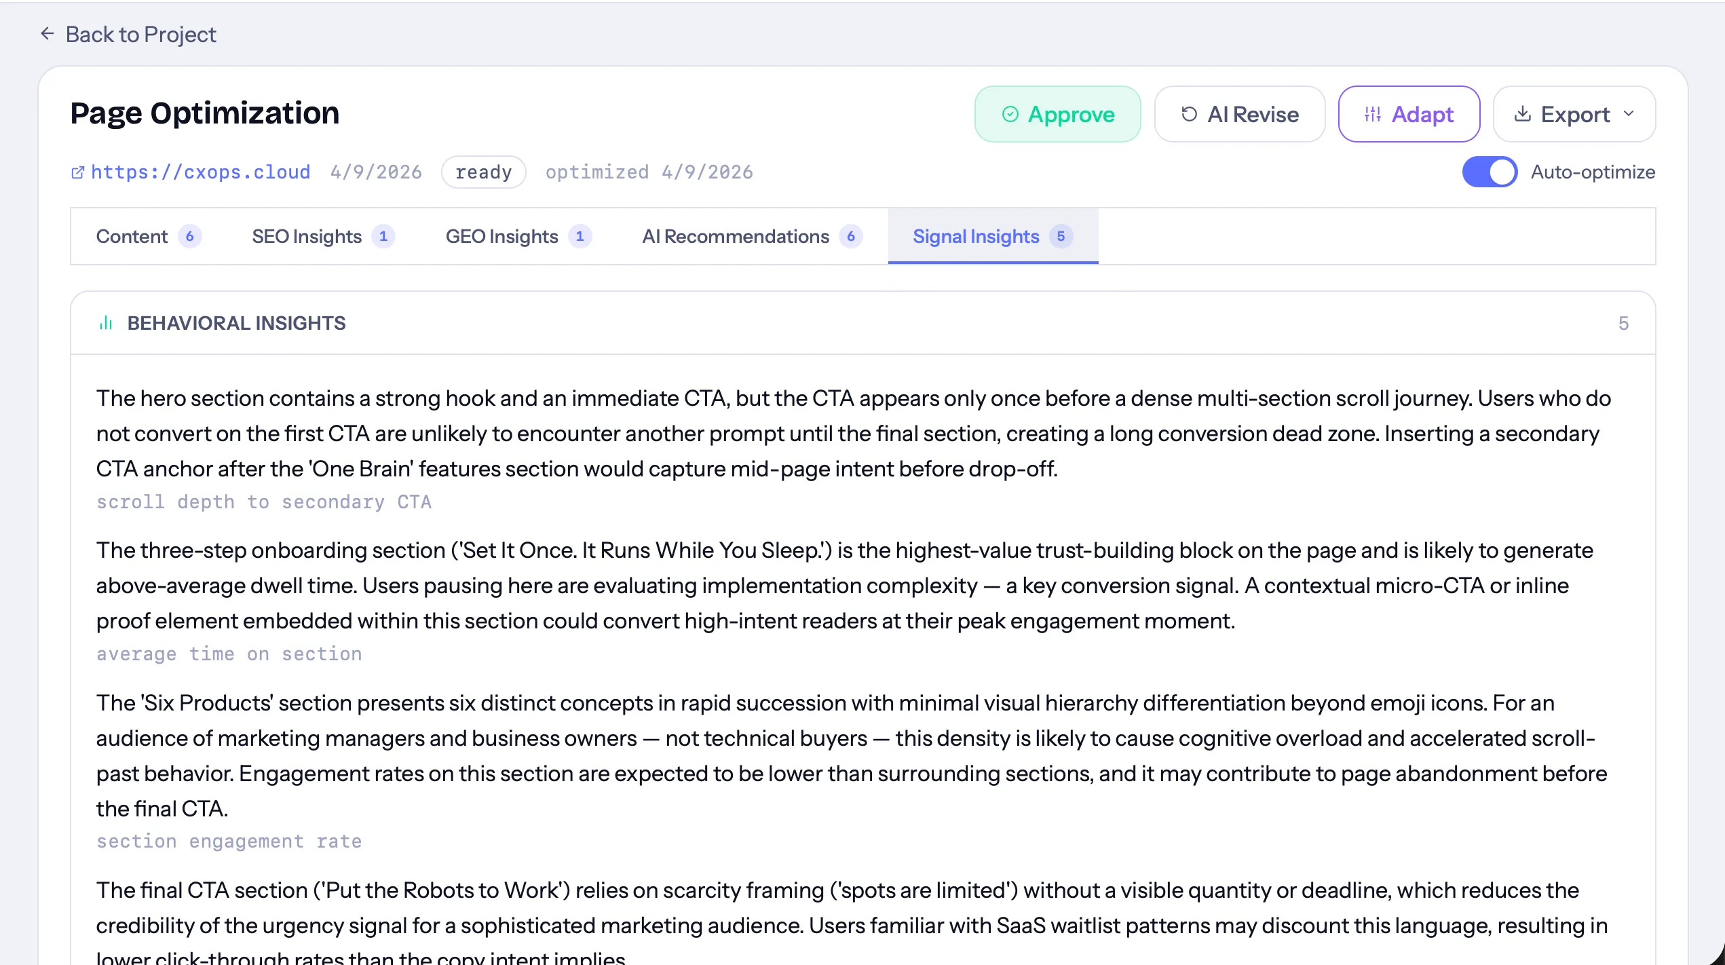
Task: Switch to the AI Recommendations tab
Action: 752,236
